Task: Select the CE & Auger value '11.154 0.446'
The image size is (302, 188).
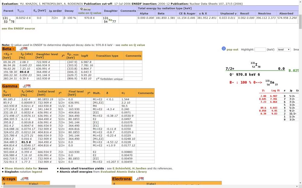Action: 186,18
